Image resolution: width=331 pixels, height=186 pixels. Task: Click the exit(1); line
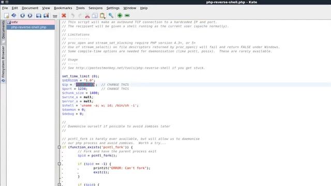101,172
